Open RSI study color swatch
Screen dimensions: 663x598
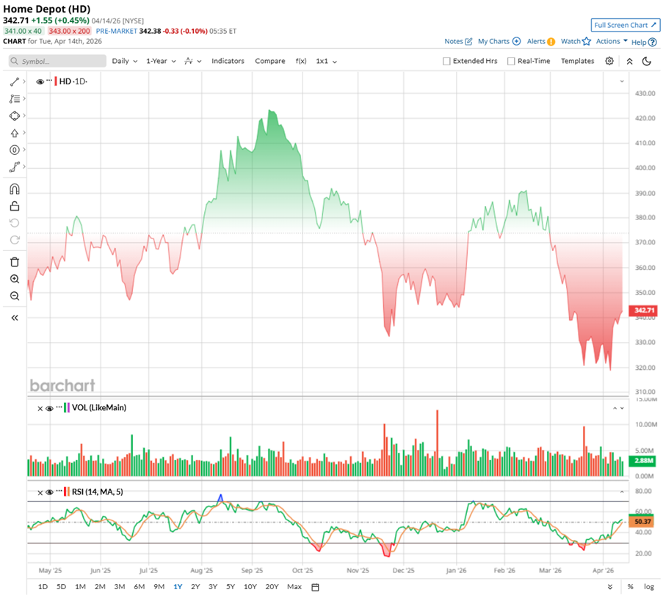point(66,492)
